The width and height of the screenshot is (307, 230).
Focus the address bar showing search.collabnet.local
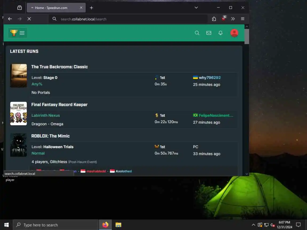128,19
